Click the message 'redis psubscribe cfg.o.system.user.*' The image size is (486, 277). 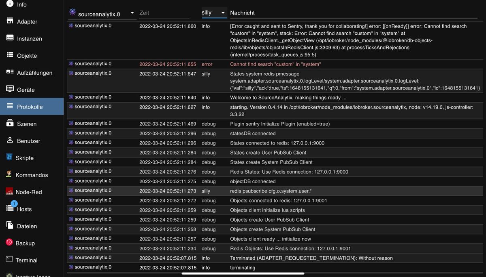pos(271,191)
